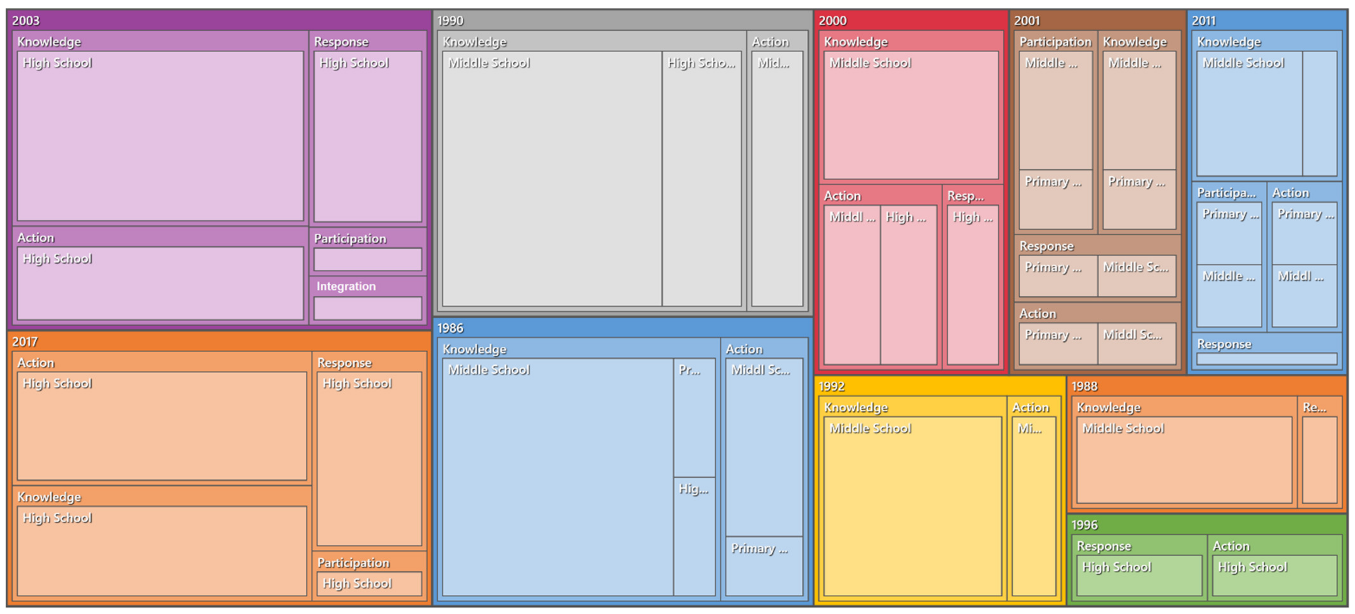Select the 2000 year header
1355x614 pixels.
tap(832, 21)
